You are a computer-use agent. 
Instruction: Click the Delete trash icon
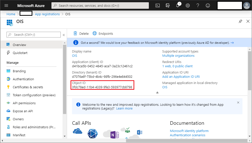75,33
